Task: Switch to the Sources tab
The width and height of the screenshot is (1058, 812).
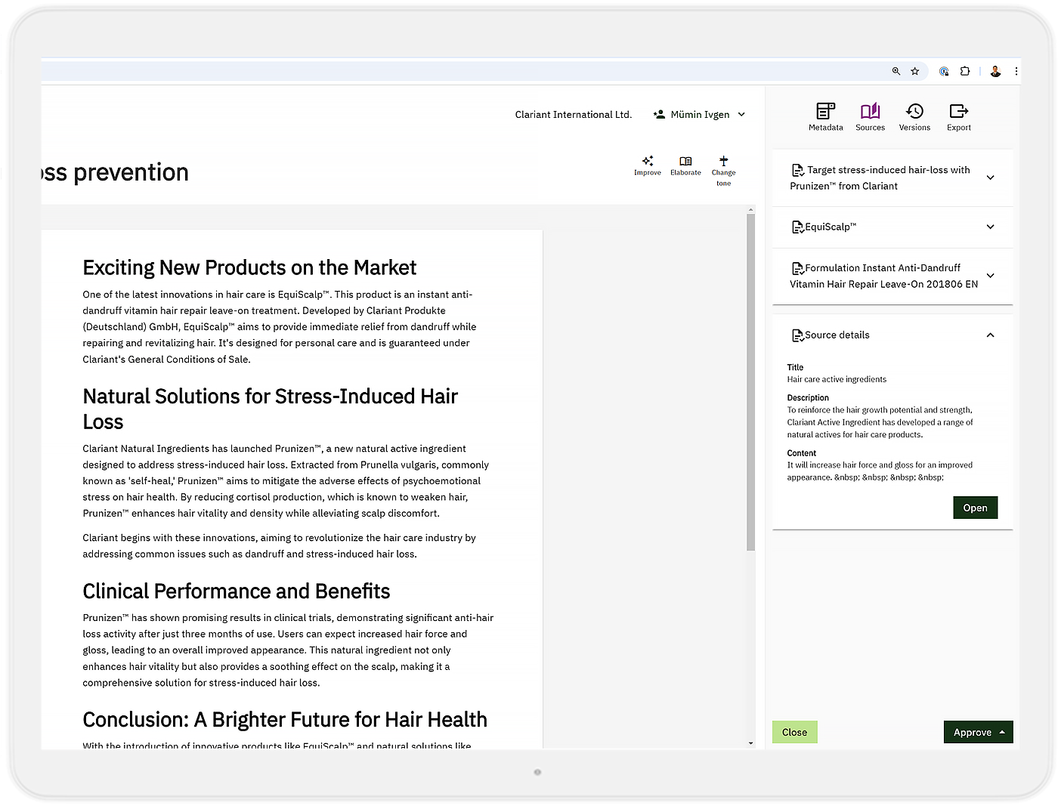Action: pyautogui.click(x=870, y=117)
